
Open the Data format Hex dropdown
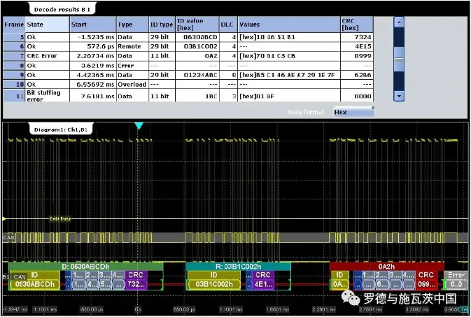click(352, 111)
